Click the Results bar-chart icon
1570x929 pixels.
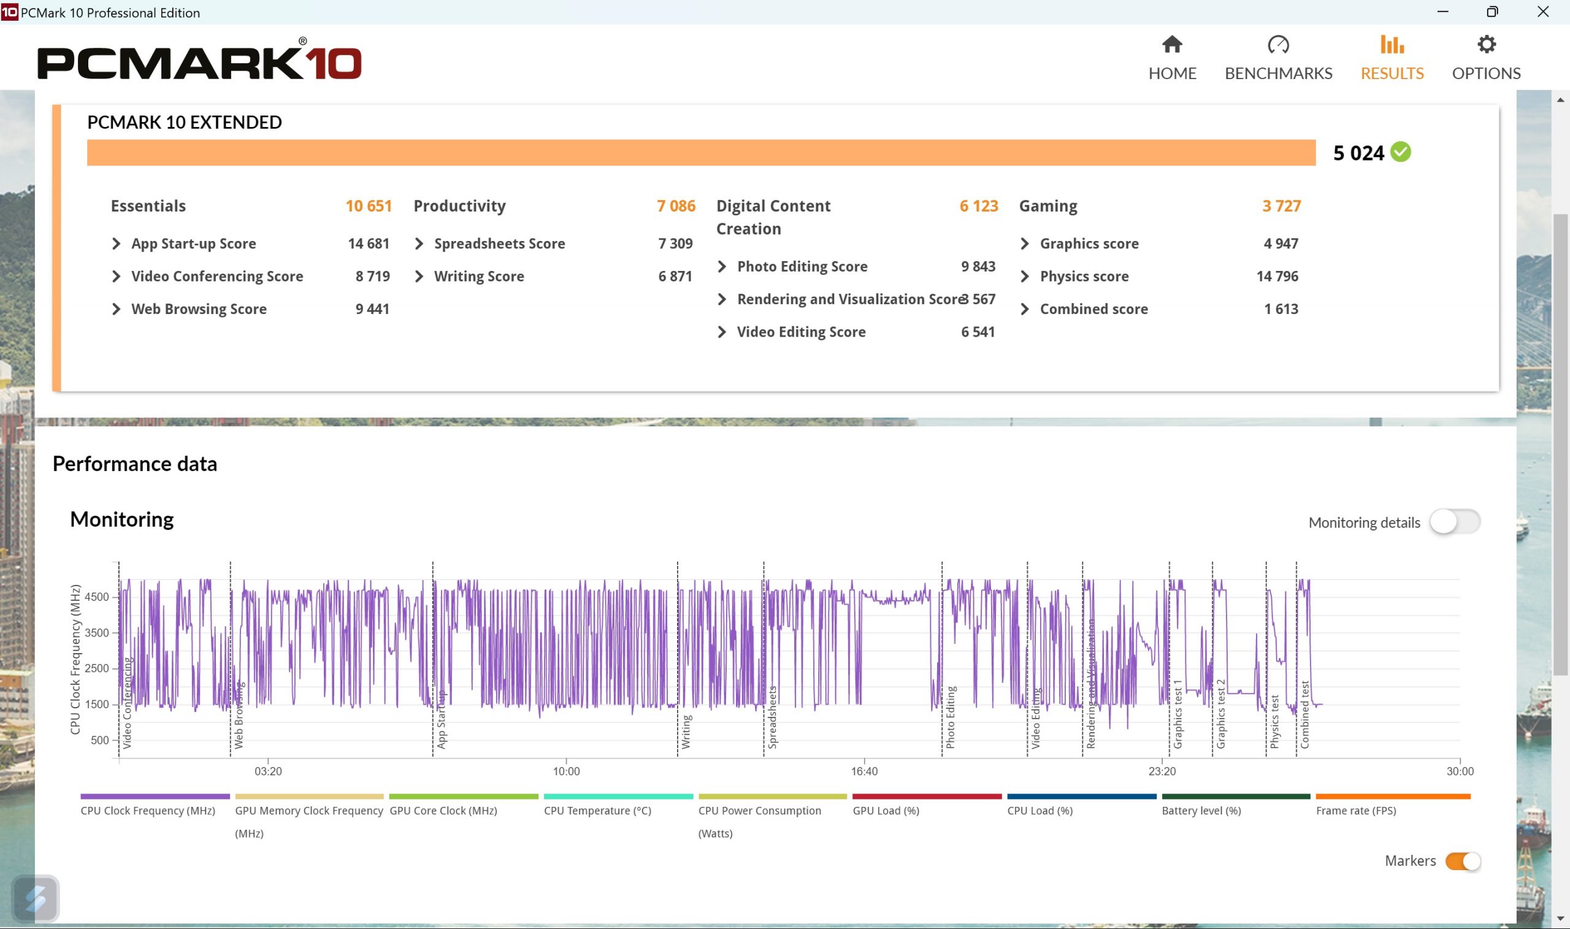pyautogui.click(x=1392, y=44)
